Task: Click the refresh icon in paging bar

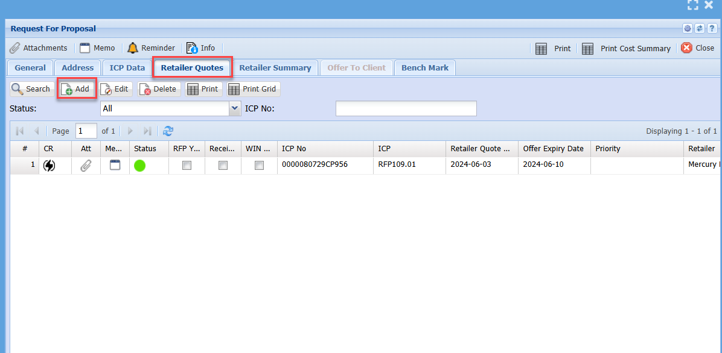Action: click(168, 131)
